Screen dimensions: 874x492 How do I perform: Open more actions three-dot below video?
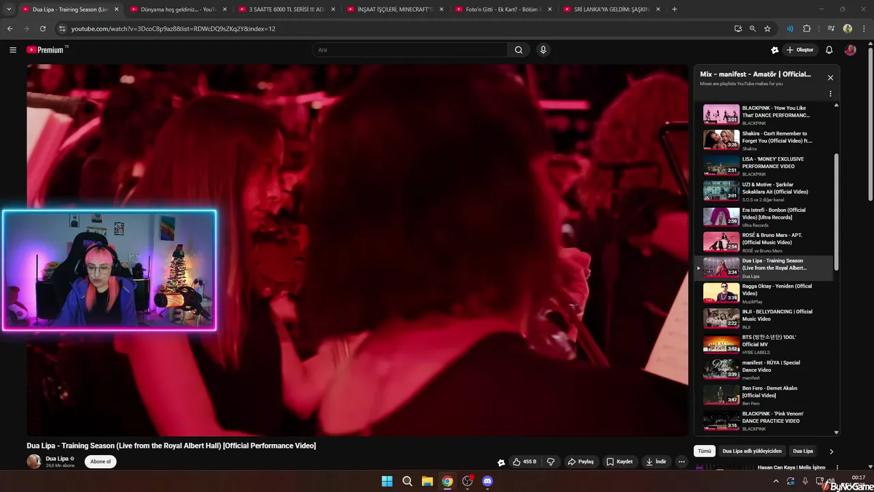pyautogui.click(x=681, y=461)
